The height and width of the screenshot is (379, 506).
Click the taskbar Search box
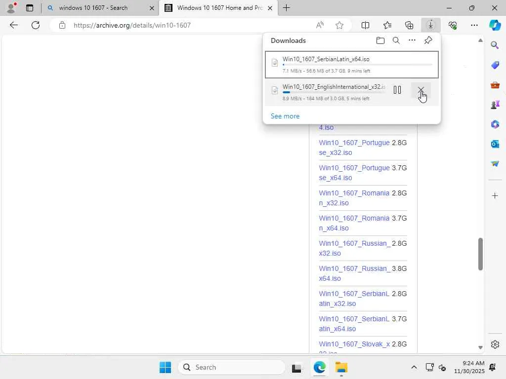231,367
